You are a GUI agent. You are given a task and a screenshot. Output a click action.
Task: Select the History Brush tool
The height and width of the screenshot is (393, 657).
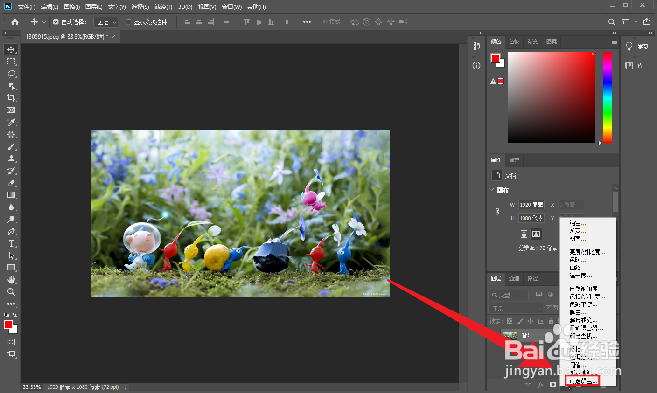(11, 171)
